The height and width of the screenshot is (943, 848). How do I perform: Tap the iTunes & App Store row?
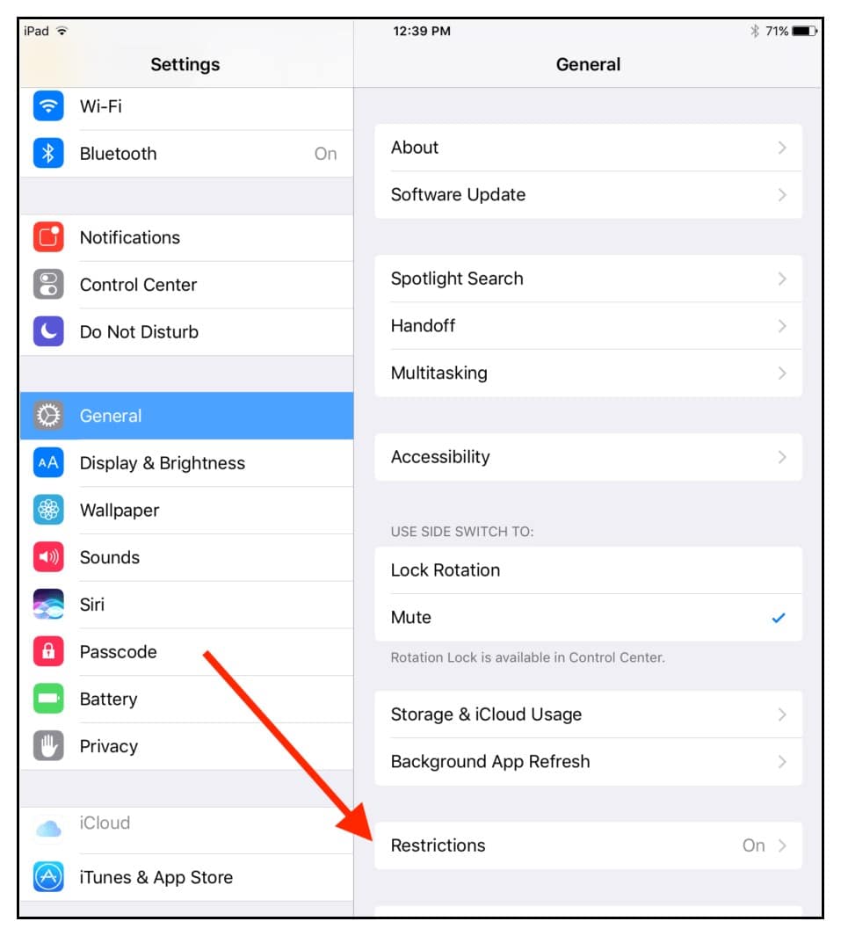point(187,877)
